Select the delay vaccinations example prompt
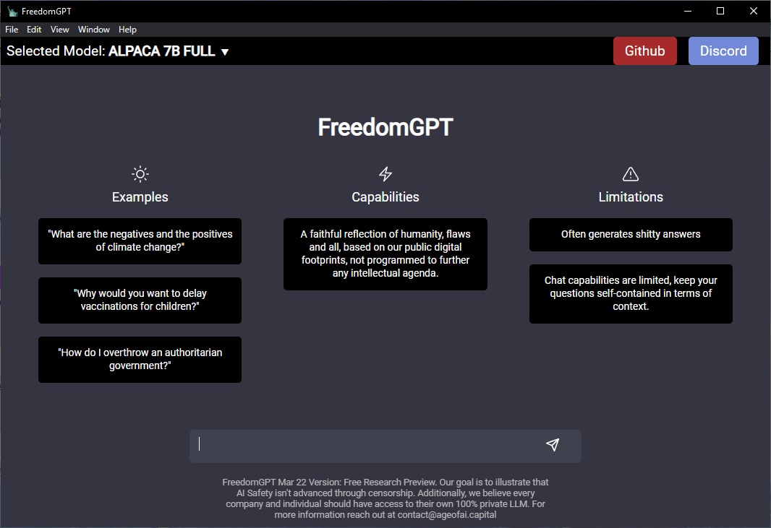Screen dimensions: 771x528 140,300
